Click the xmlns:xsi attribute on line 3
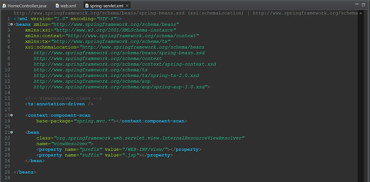370x182 pixels. pos(101,30)
